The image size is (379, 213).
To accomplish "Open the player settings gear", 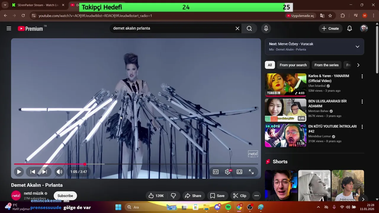I will [228, 172].
